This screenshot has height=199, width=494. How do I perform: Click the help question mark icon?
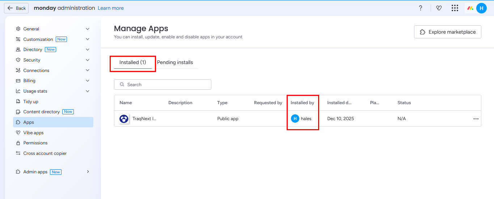click(x=421, y=8)
